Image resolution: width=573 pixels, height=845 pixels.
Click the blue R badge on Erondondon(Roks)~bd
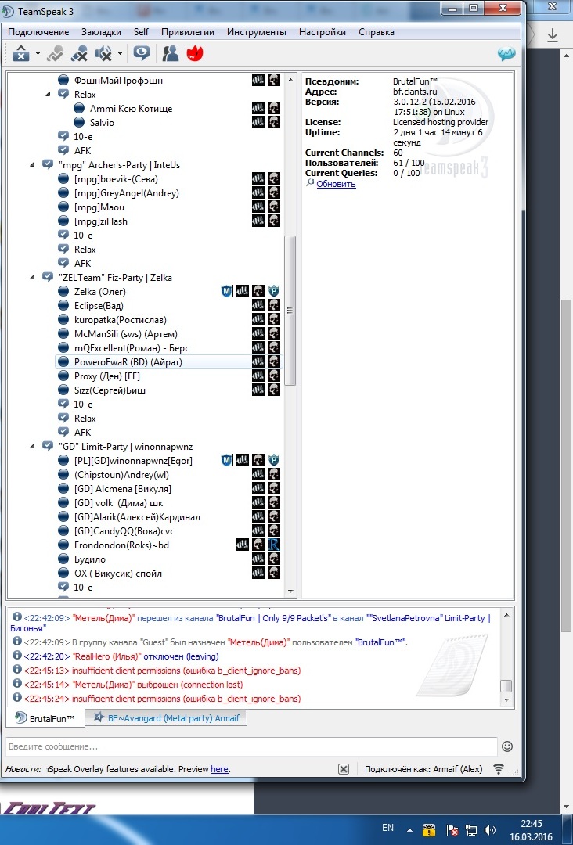pos(274,545)
